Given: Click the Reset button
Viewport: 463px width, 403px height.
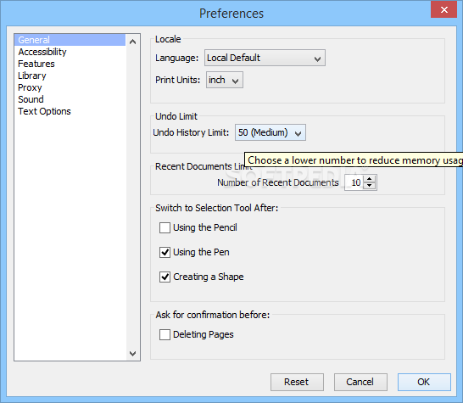Looking at the screenshot, I should [x=297, y=382].
